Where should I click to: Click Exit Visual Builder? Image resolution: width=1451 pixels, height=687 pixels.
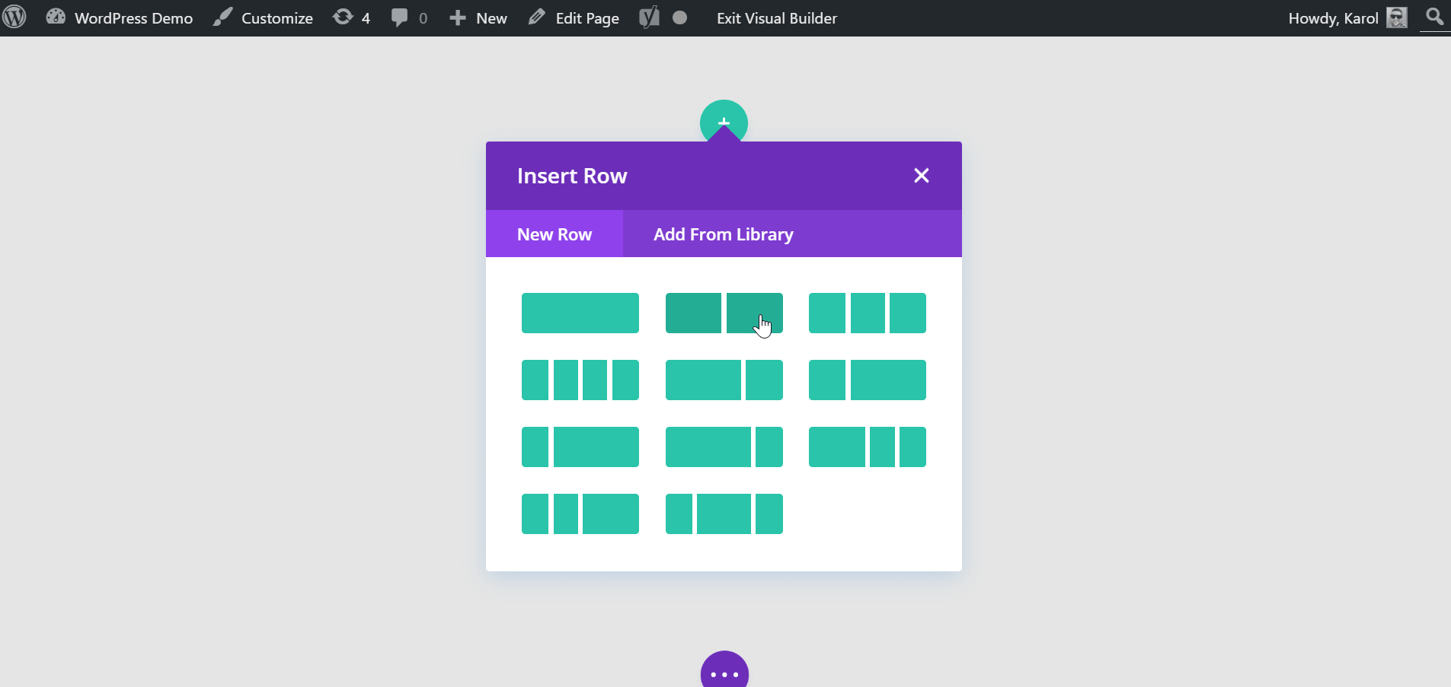tap(776, 18)
